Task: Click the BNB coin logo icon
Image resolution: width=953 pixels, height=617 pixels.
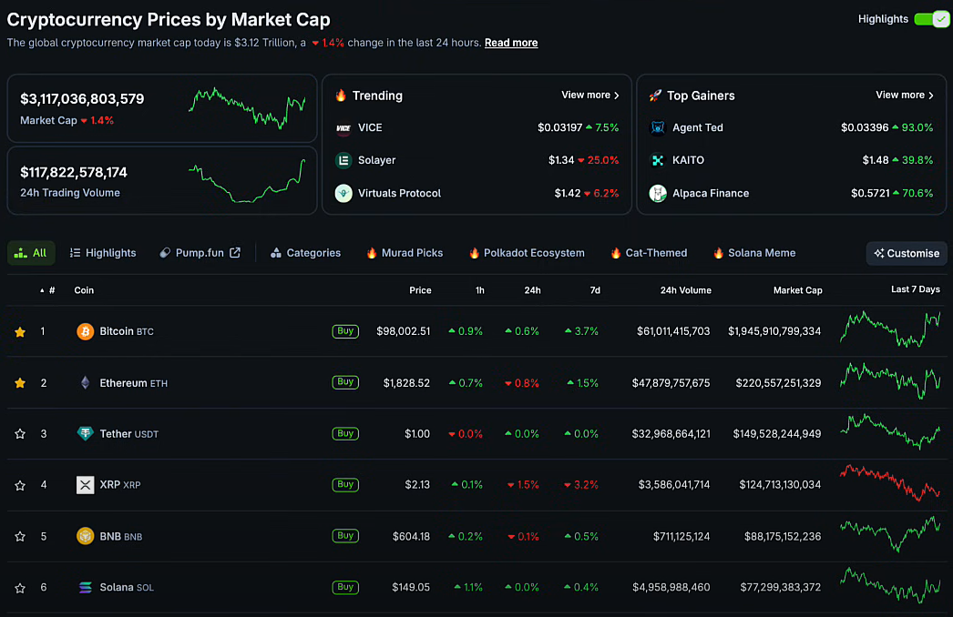Action: (x=86, y=536)
